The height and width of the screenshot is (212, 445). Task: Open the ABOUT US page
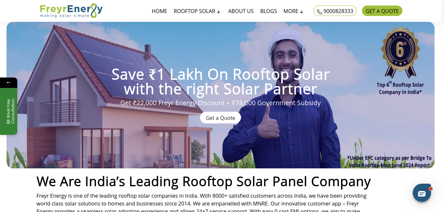click(241, 11)
